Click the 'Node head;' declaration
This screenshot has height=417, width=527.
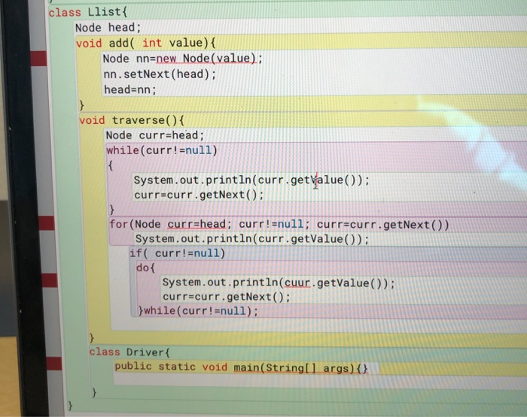tap(108, 28)
